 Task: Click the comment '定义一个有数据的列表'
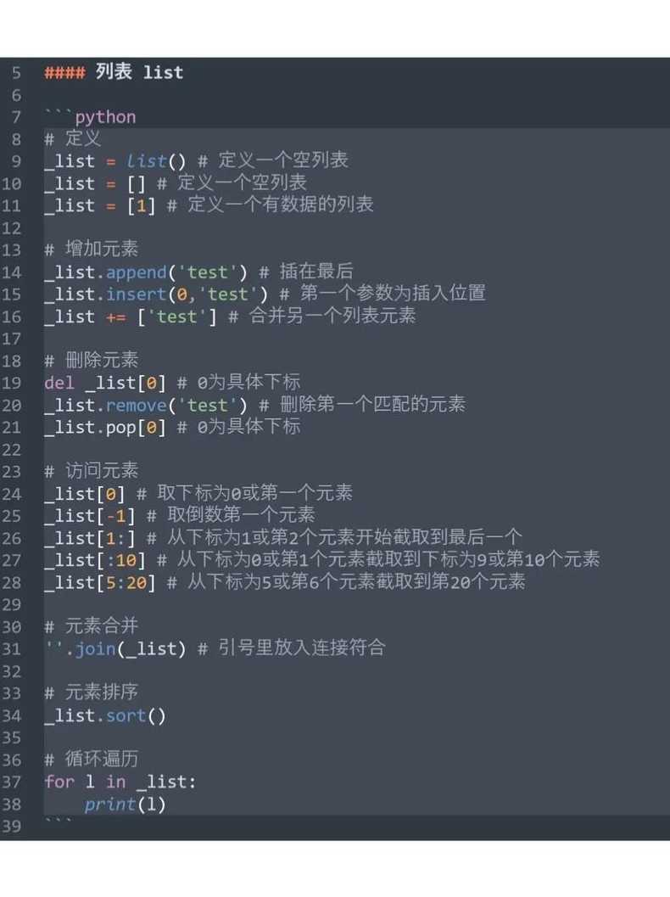click(x=281, y=205)
